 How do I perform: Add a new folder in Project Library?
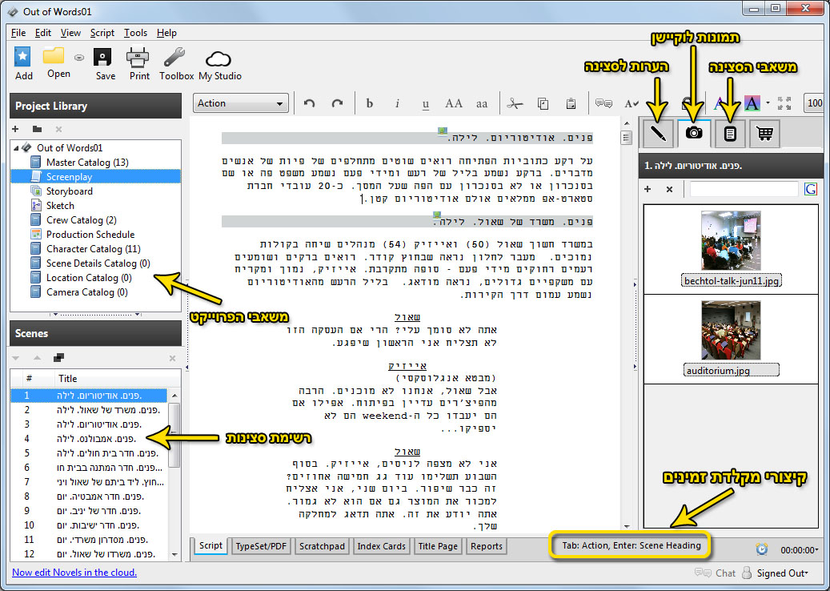[37, 129]
